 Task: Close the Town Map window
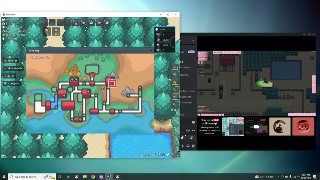(x=151, y=50)
